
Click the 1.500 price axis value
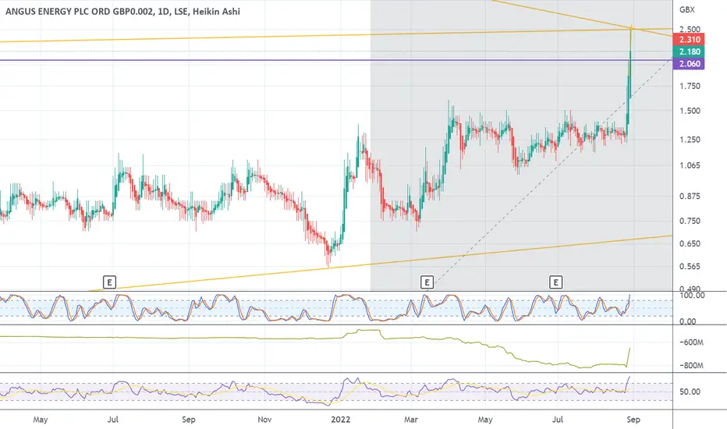point(690,111)
